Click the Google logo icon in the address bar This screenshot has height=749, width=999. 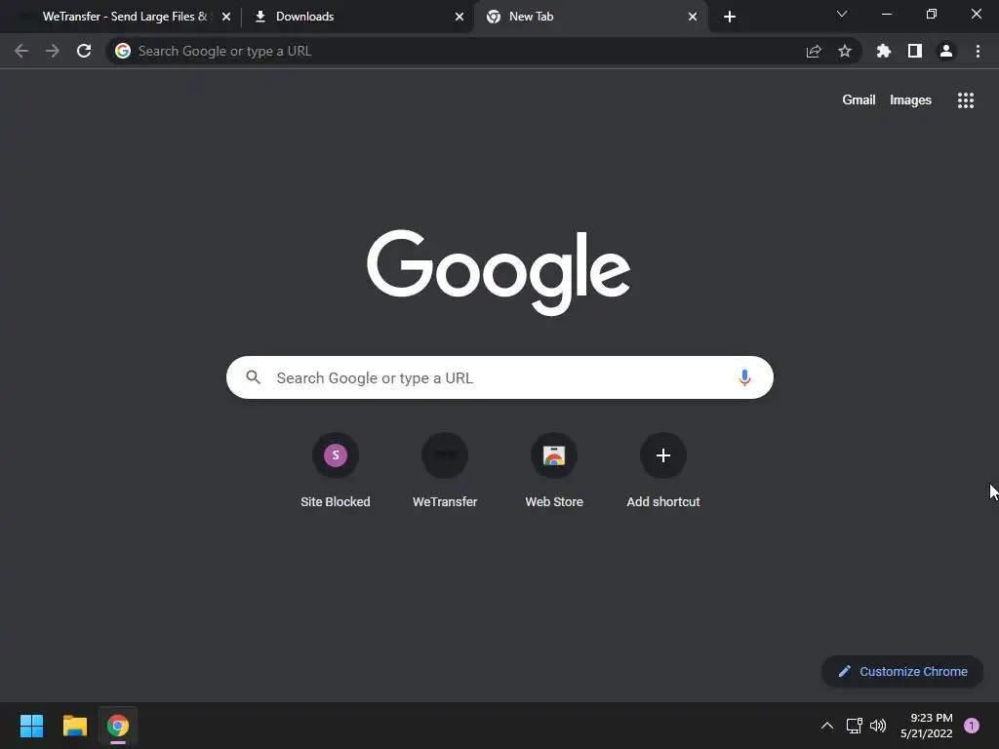coord(123,51)
